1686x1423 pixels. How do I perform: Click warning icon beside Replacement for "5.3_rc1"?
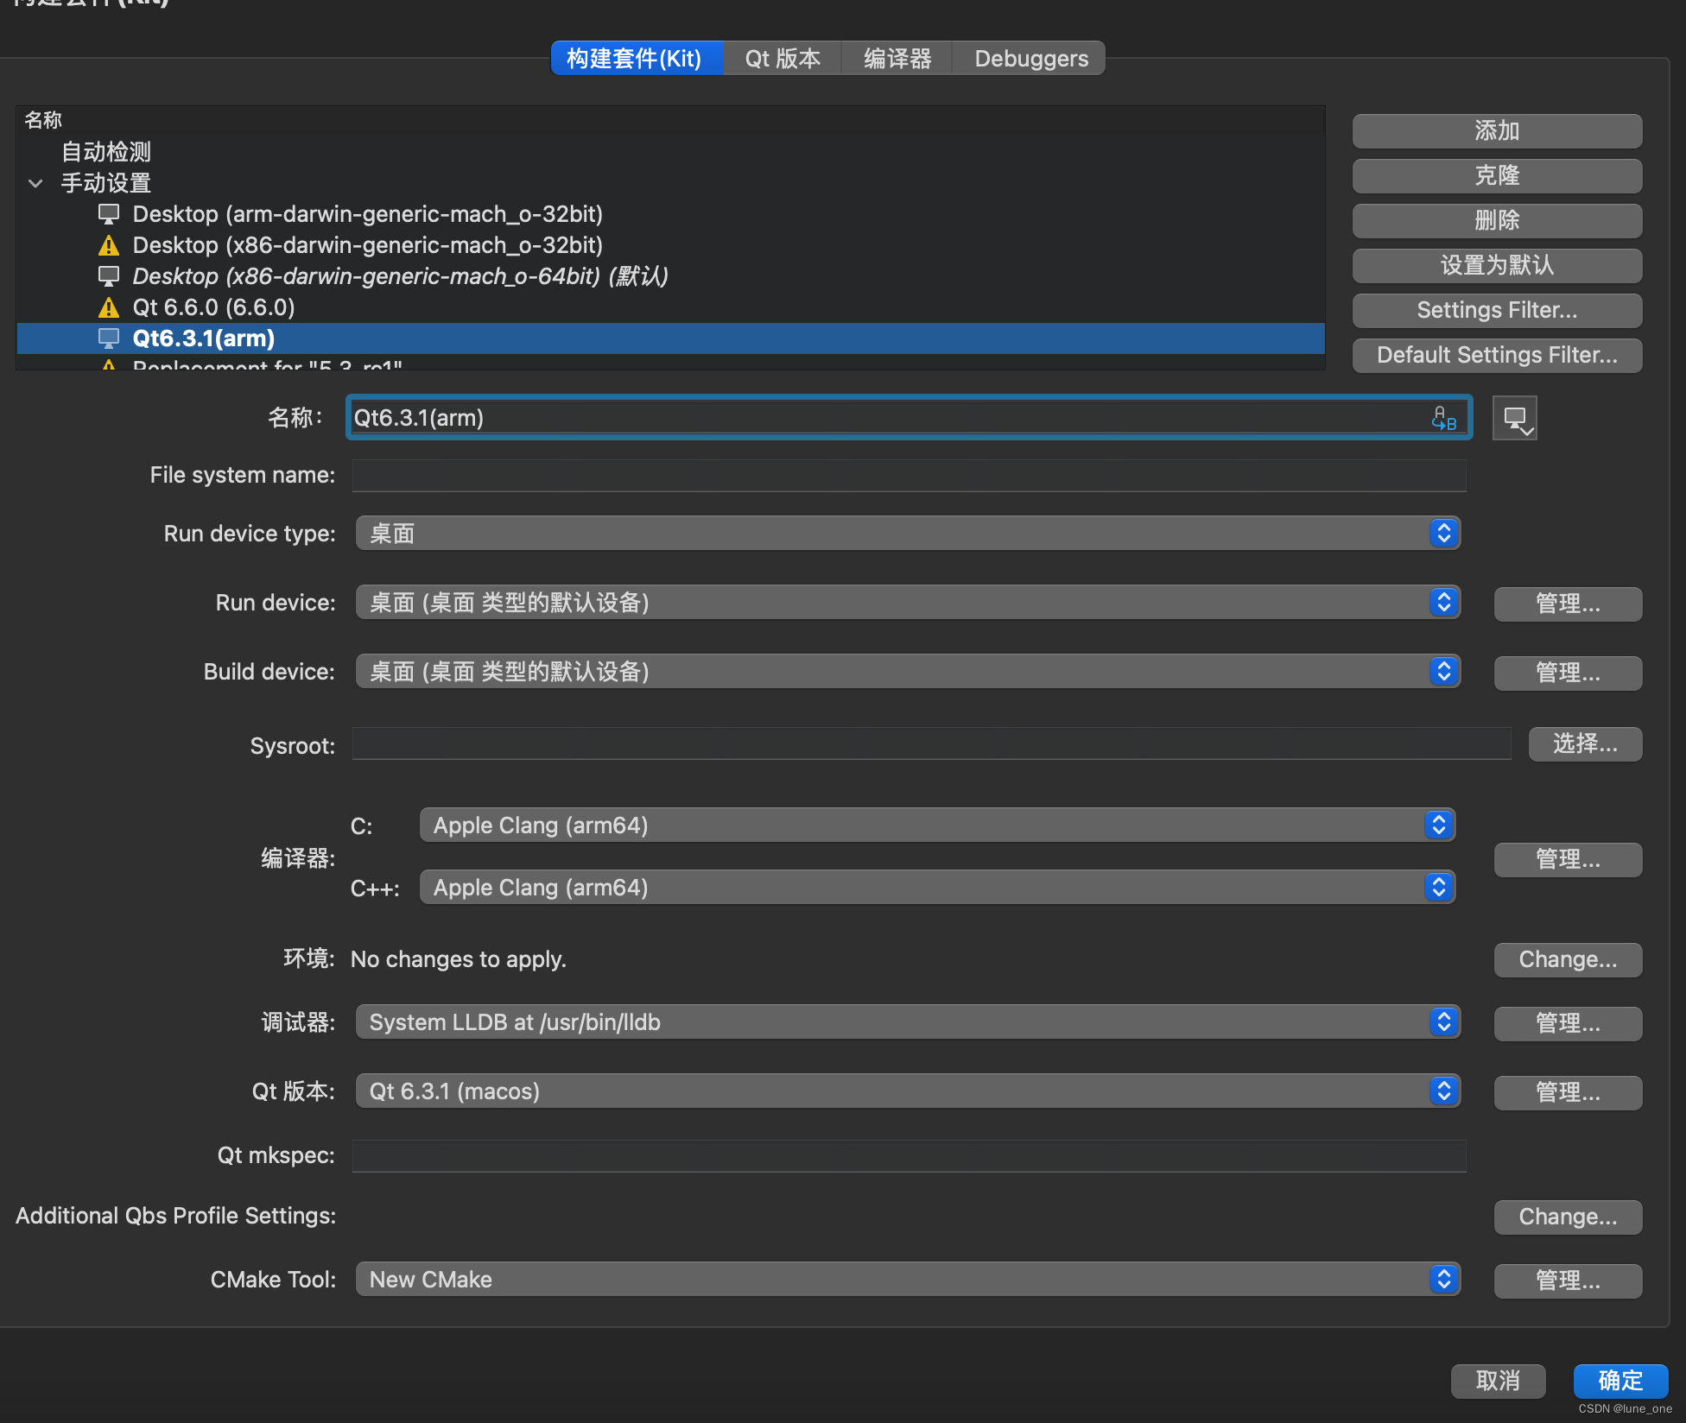(x=109, y=366)
